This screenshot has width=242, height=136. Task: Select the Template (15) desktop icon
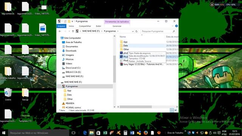click(25, 117)
